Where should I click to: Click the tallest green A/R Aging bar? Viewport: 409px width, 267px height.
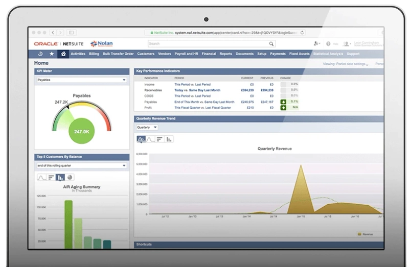69,225
